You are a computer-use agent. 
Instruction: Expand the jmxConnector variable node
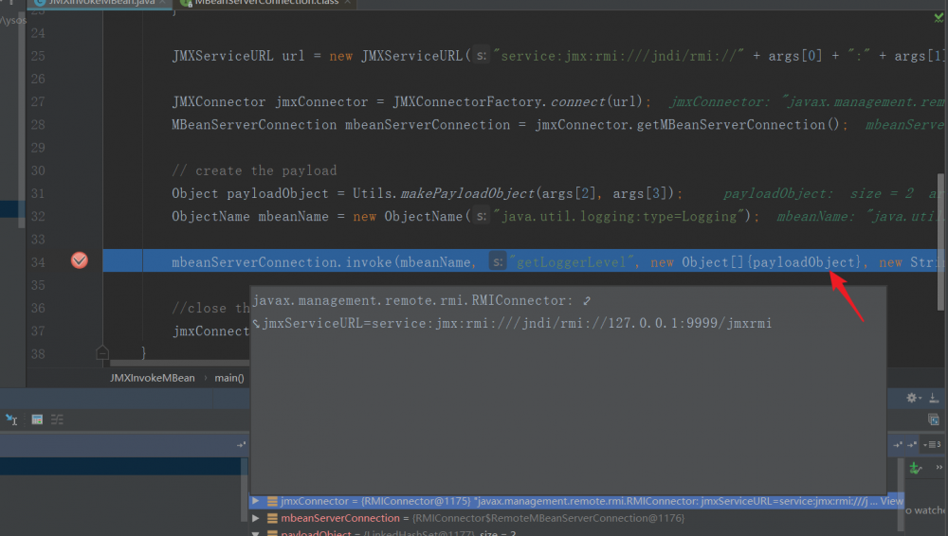(255, 501)
